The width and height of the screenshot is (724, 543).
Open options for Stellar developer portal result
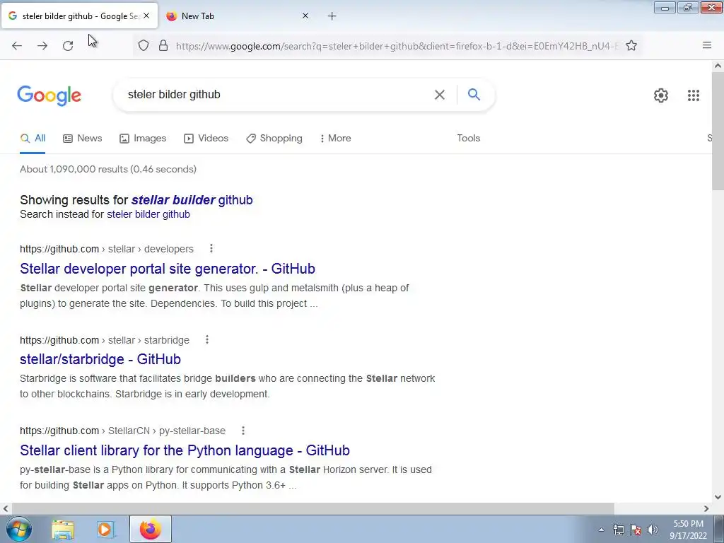[211, 248]
